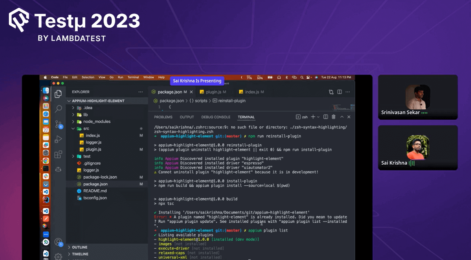Maximize the terminal panel size
The width and height of the screenshot is (471, 260).
[342, 117]
